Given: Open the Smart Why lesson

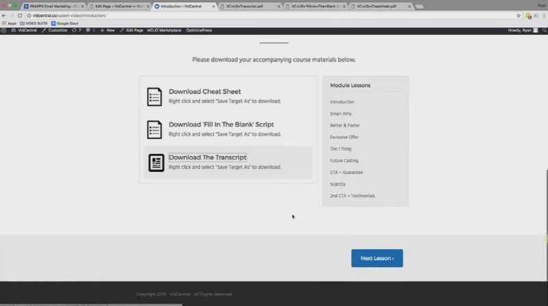Looking at the screenshot, I should pyautogui.click(x=340, y=114).
